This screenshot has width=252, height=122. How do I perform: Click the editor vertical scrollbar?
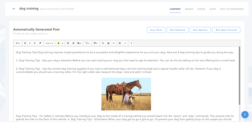pyautogui.click(x=239, y=76)
